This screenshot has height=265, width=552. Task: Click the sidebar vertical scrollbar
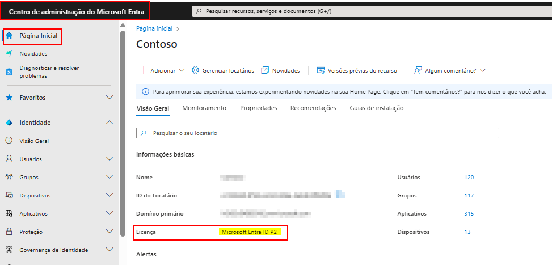pyautogui.click(x=123, y=133)
